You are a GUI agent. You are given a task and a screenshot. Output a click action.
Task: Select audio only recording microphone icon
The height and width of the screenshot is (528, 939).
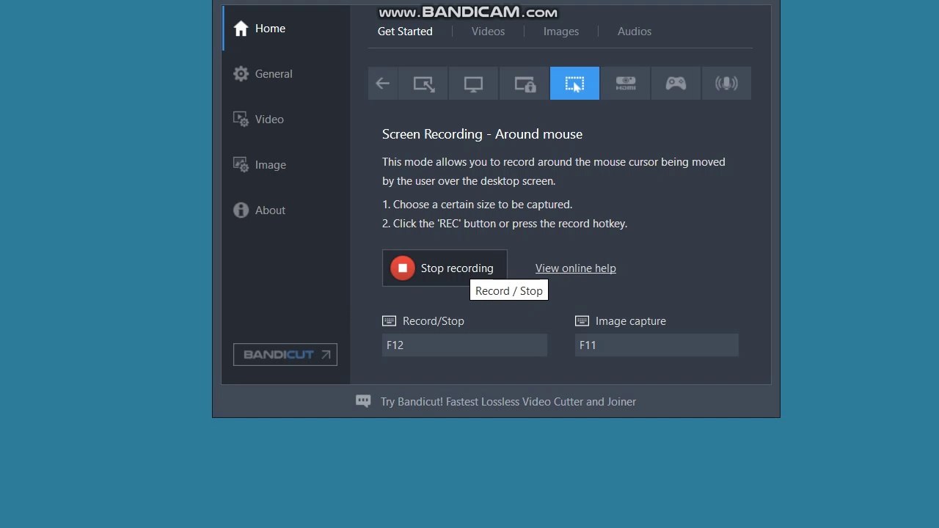point(726,84)
